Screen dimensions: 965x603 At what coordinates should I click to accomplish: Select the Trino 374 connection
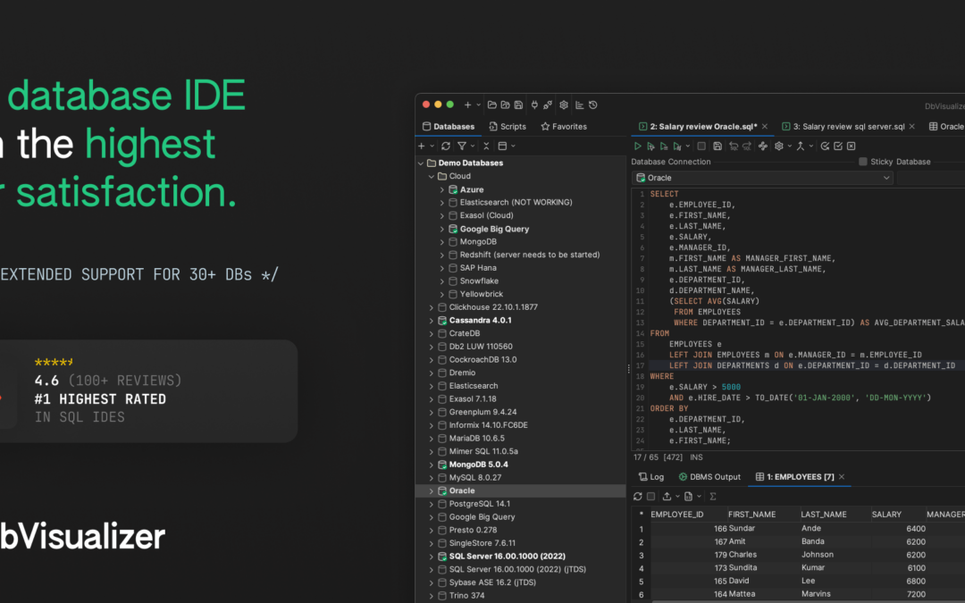point(466,596)
